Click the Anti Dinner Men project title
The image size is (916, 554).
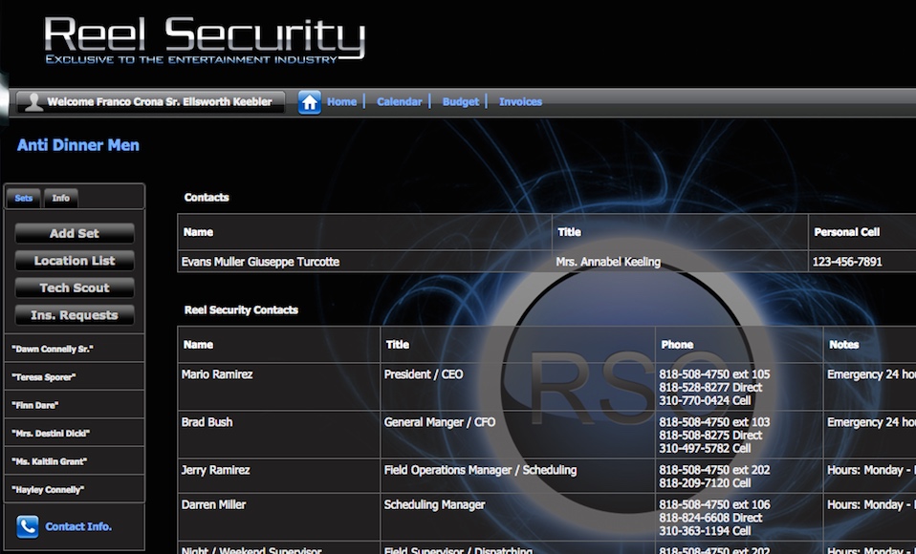click(x=78, y=145)
